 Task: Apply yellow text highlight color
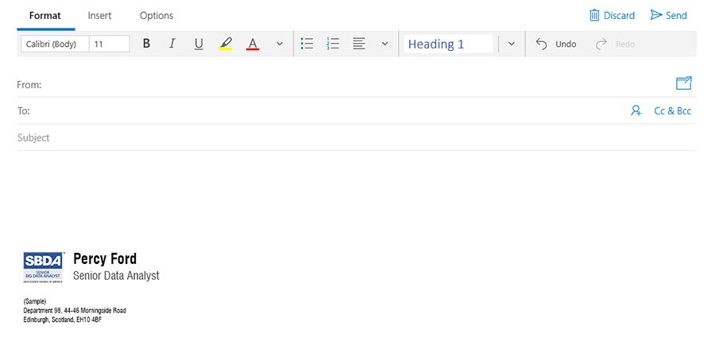coord(226,44)
